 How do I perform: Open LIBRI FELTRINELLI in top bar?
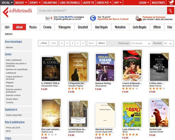point(70,3)
